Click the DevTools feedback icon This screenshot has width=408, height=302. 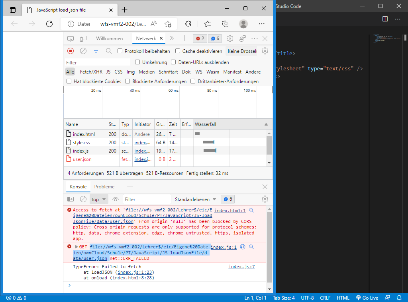243,39
